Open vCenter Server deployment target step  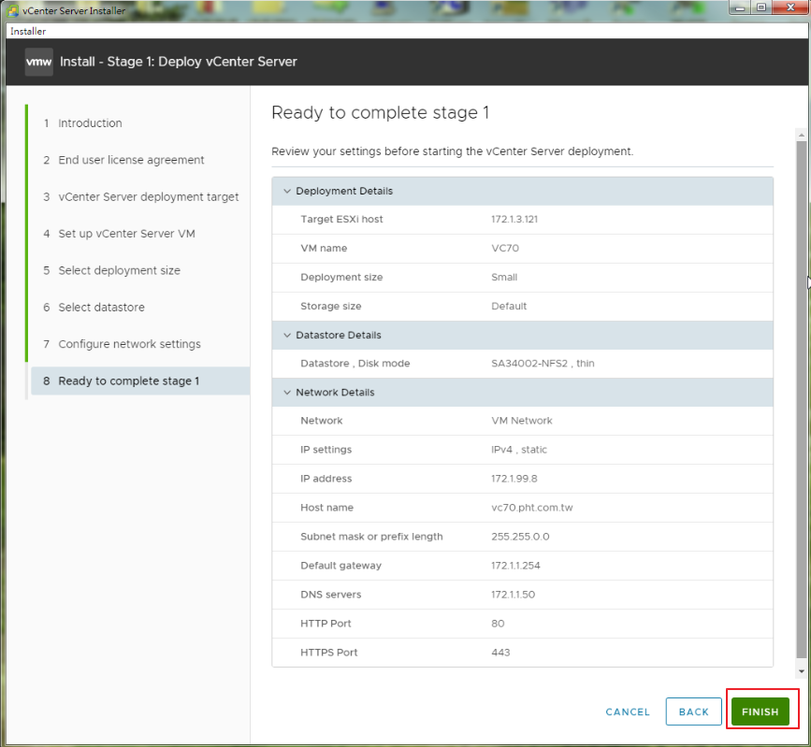[148, 196]
